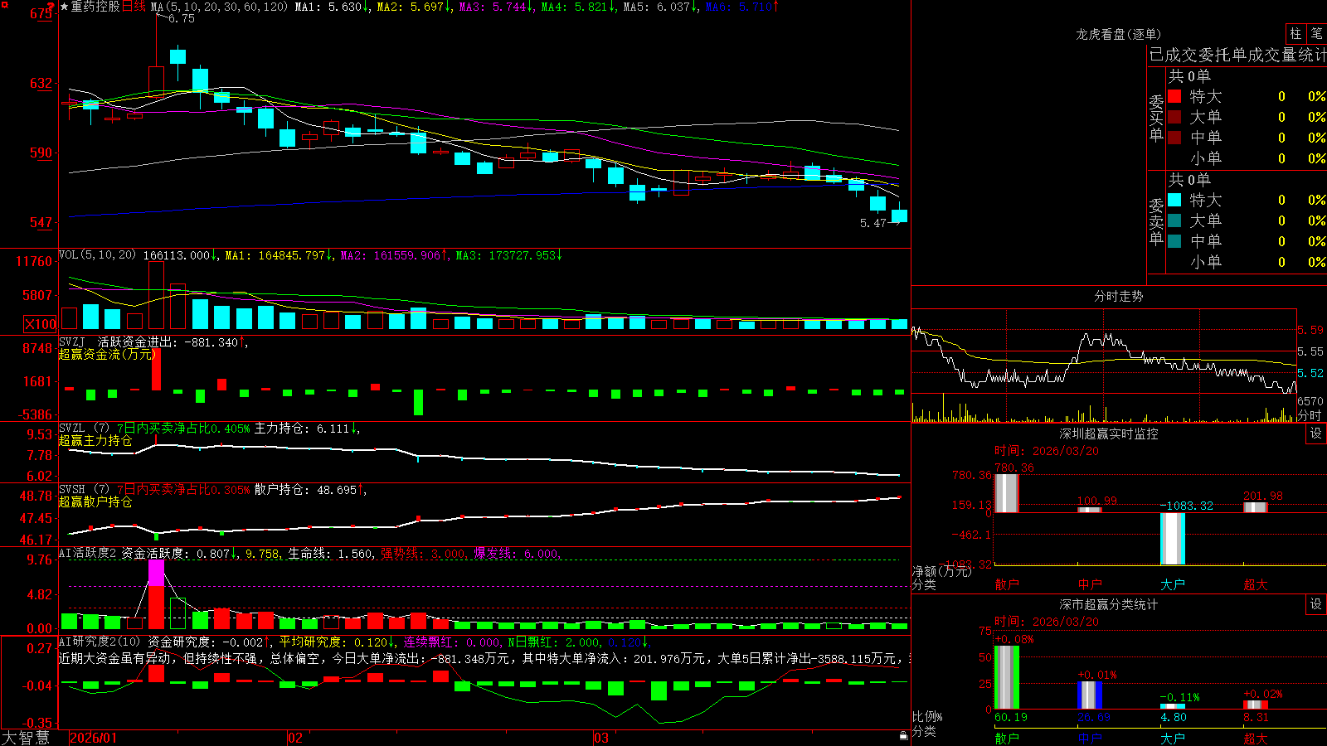Click the 超大 201.98 bar in real-time monitor

tap(1256, 507)
